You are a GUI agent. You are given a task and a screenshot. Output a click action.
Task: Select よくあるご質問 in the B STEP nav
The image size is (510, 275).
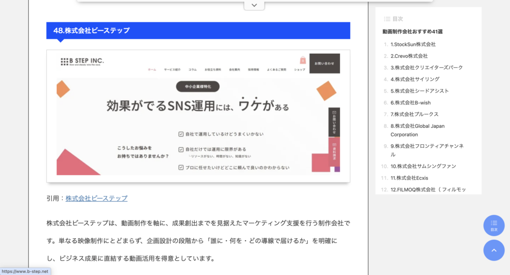(x=276, y=70)
